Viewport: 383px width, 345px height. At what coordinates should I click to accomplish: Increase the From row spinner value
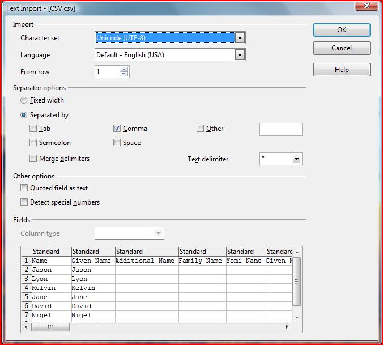(x=124, y=69)
